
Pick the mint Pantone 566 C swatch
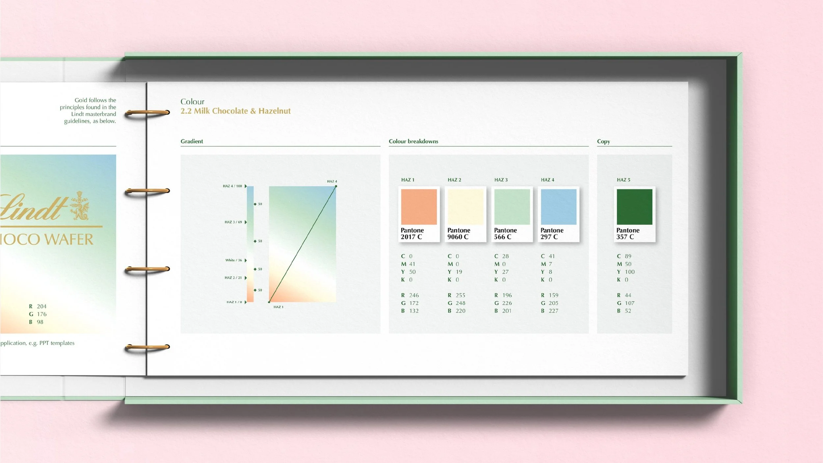click(x=512, y=207)
